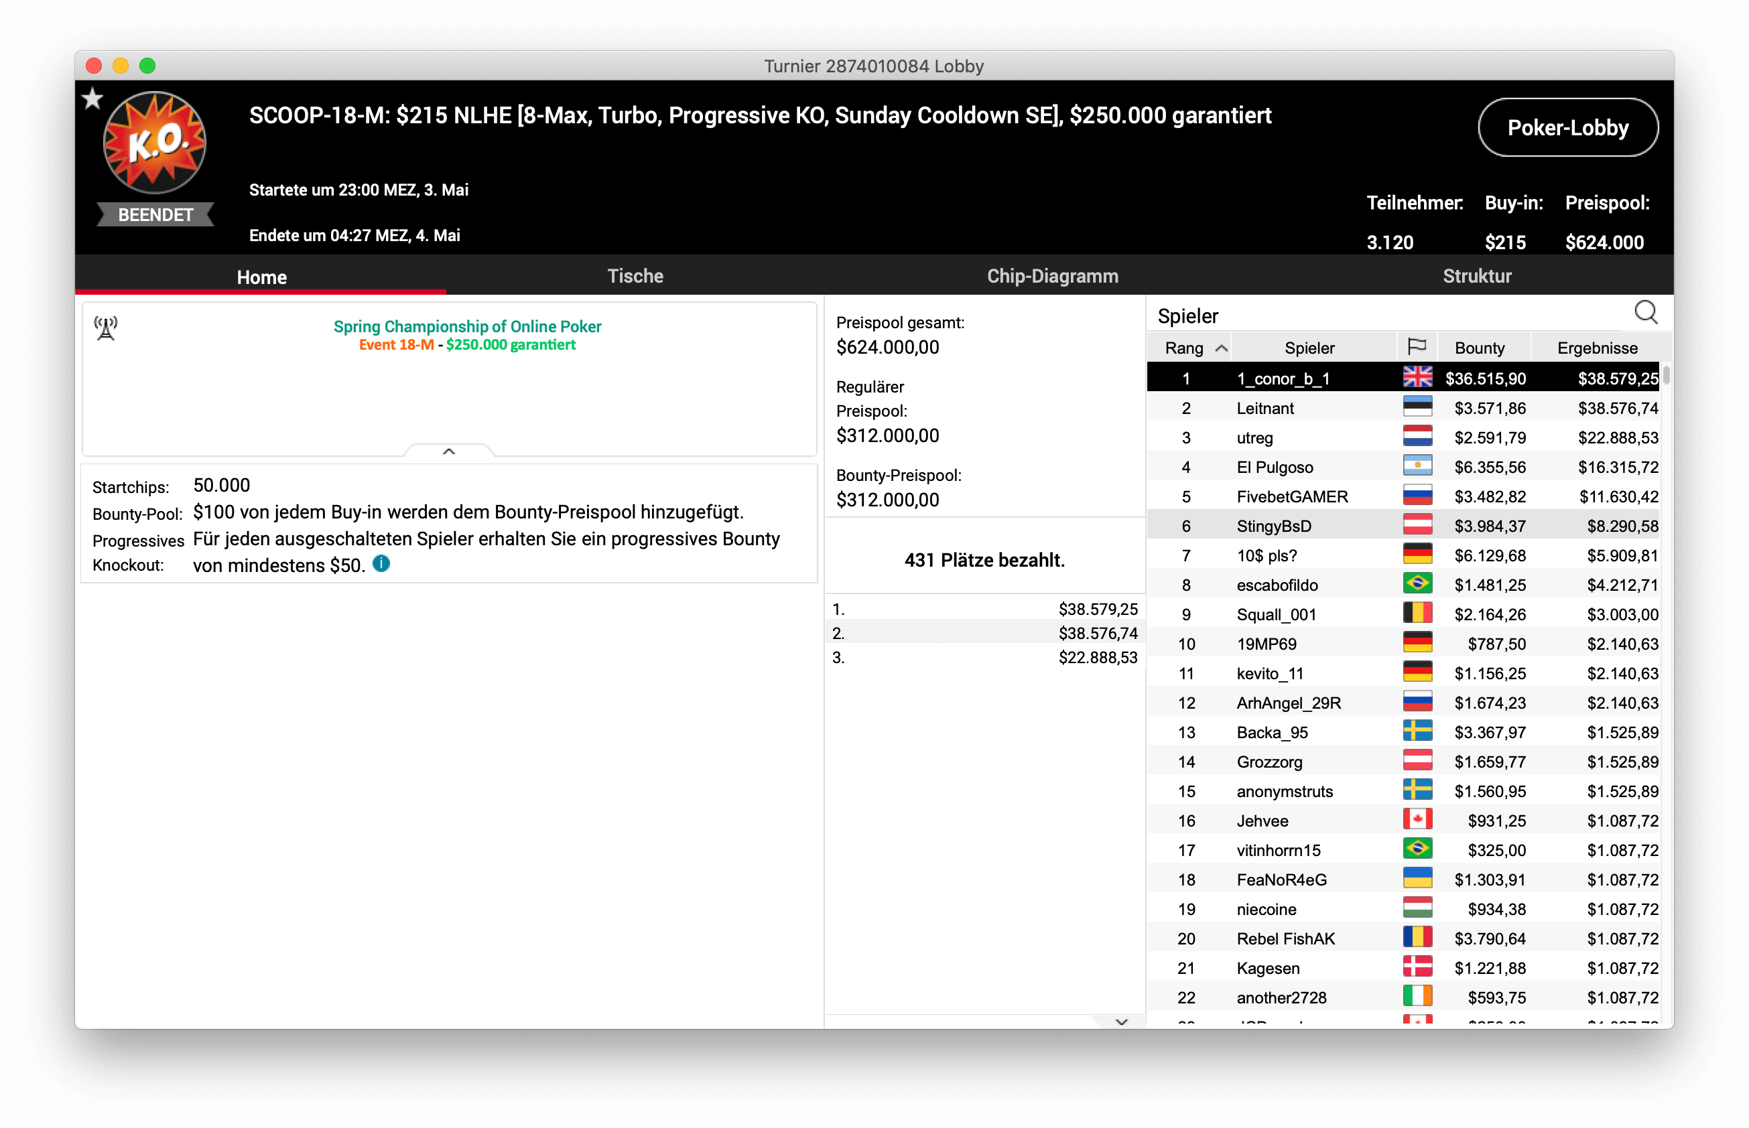
Task: Switch to the Tische tab
Action: click(635, 276)
